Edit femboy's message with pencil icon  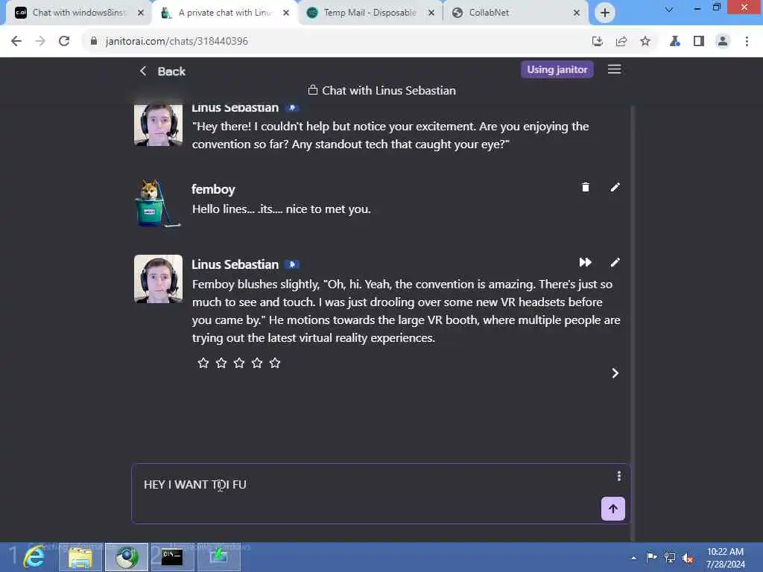tap(615, 187)
